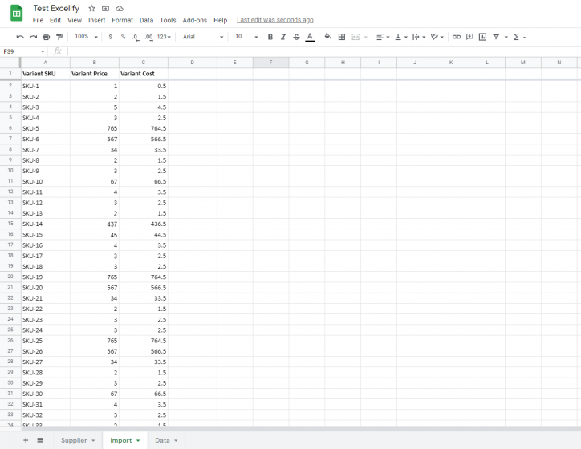Format as currency with dollar icon
Image resolution: width=581 pixels, height=449 pixels.
click(110, 37)
